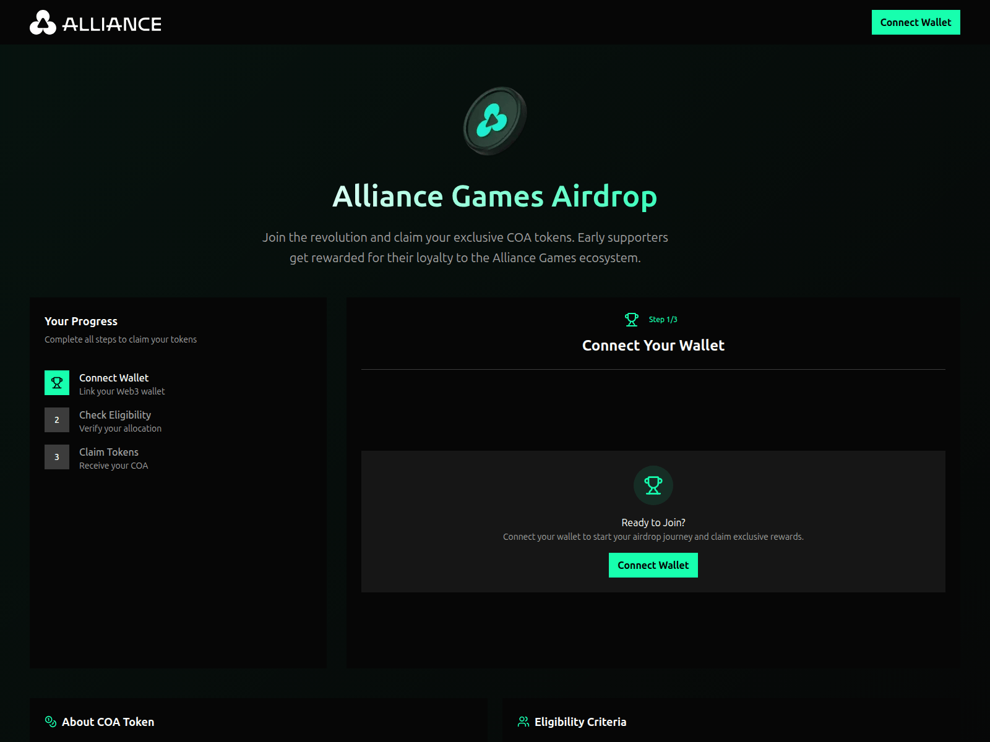990x742 pixels.
Task: Select the step 2 badge for Check Eligibility
Action: [56, 419]
